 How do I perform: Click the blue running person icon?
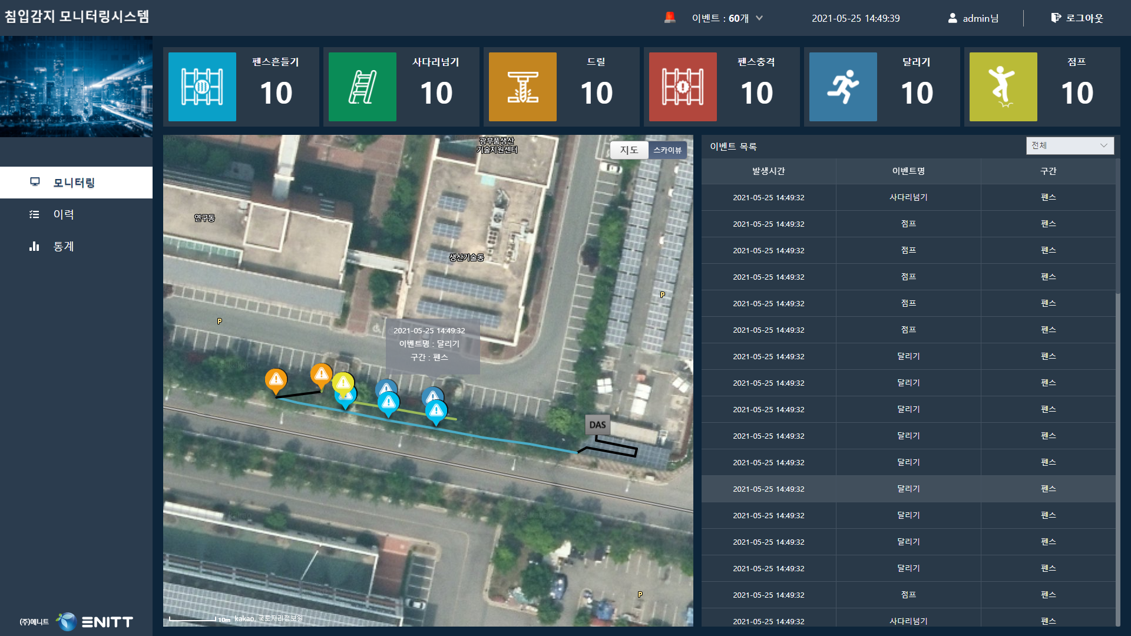[x=843, y=87]
